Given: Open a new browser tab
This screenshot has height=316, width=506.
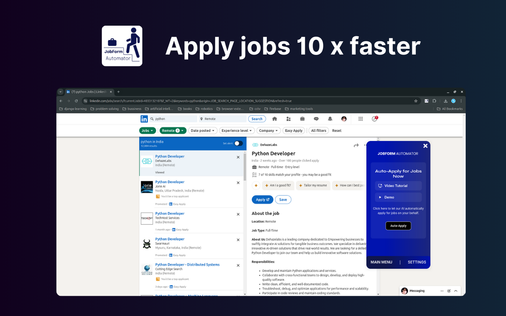Looking at the screenshot, I should click(118, 92).
